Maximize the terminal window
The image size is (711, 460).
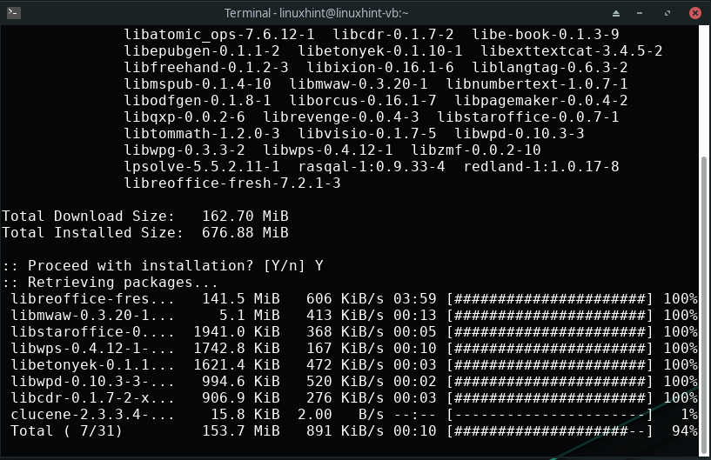(667, 13)
